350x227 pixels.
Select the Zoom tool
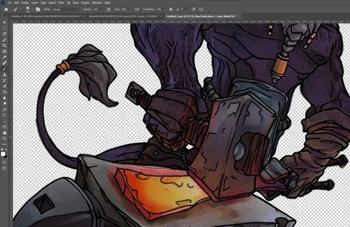[x=4, y=138]
